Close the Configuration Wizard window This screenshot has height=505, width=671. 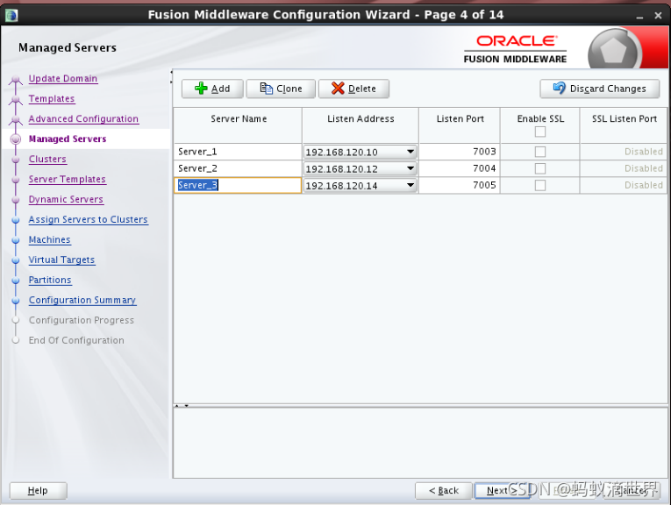pos(658,16)
